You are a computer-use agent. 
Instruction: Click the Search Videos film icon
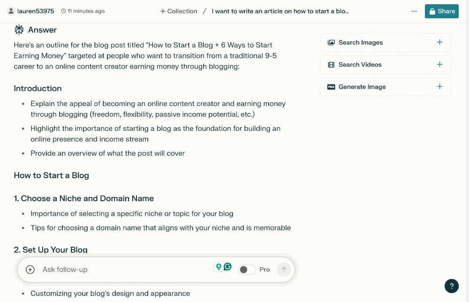331,64
